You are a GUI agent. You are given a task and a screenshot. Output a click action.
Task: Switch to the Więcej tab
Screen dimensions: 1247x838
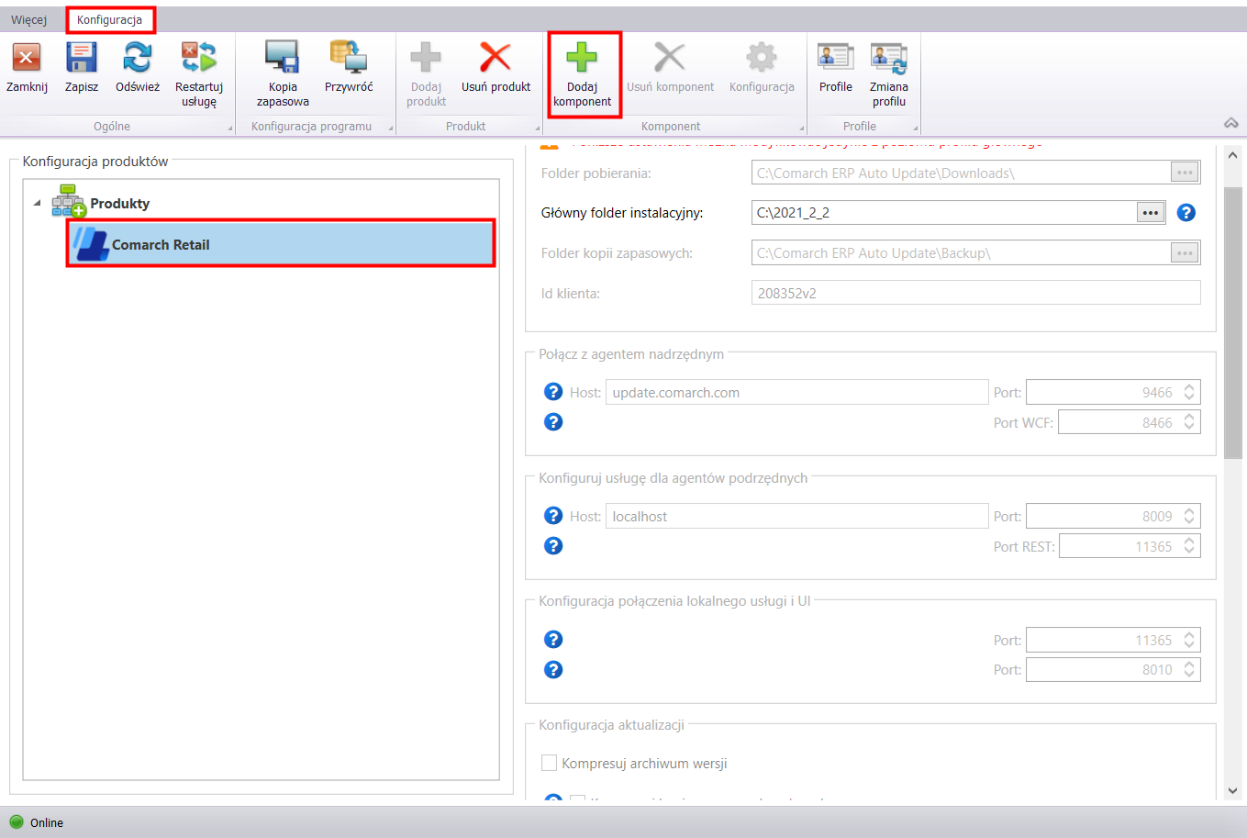point(29,20)
